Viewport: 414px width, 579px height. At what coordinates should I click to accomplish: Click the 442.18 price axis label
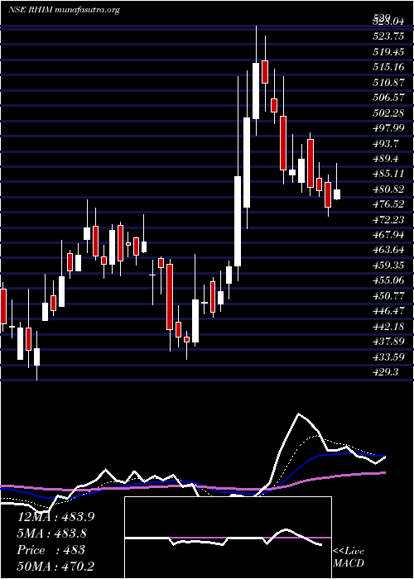(x=388, y=326)
